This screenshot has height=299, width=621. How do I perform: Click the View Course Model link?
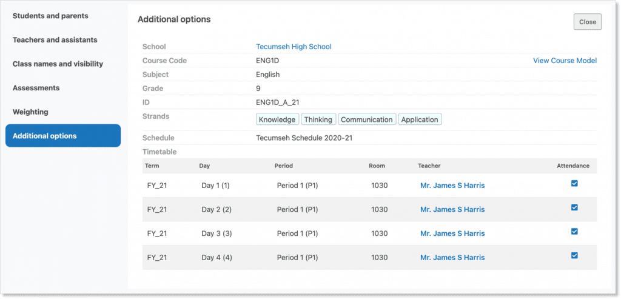(565, 61)
